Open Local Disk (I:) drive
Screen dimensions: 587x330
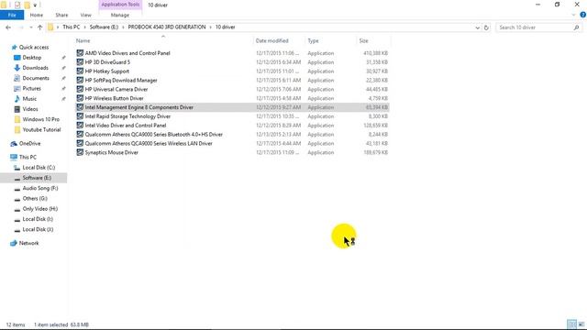point(38,219)
